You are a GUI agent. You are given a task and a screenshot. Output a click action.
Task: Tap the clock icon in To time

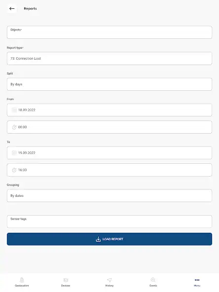point(14,170)
